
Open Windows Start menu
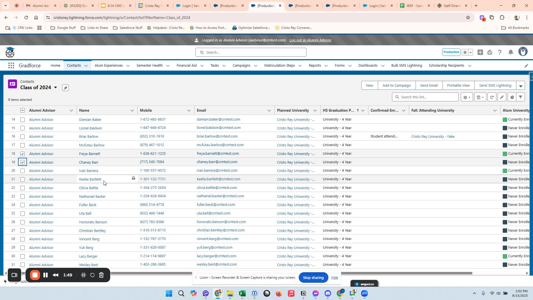click(169, 294)
